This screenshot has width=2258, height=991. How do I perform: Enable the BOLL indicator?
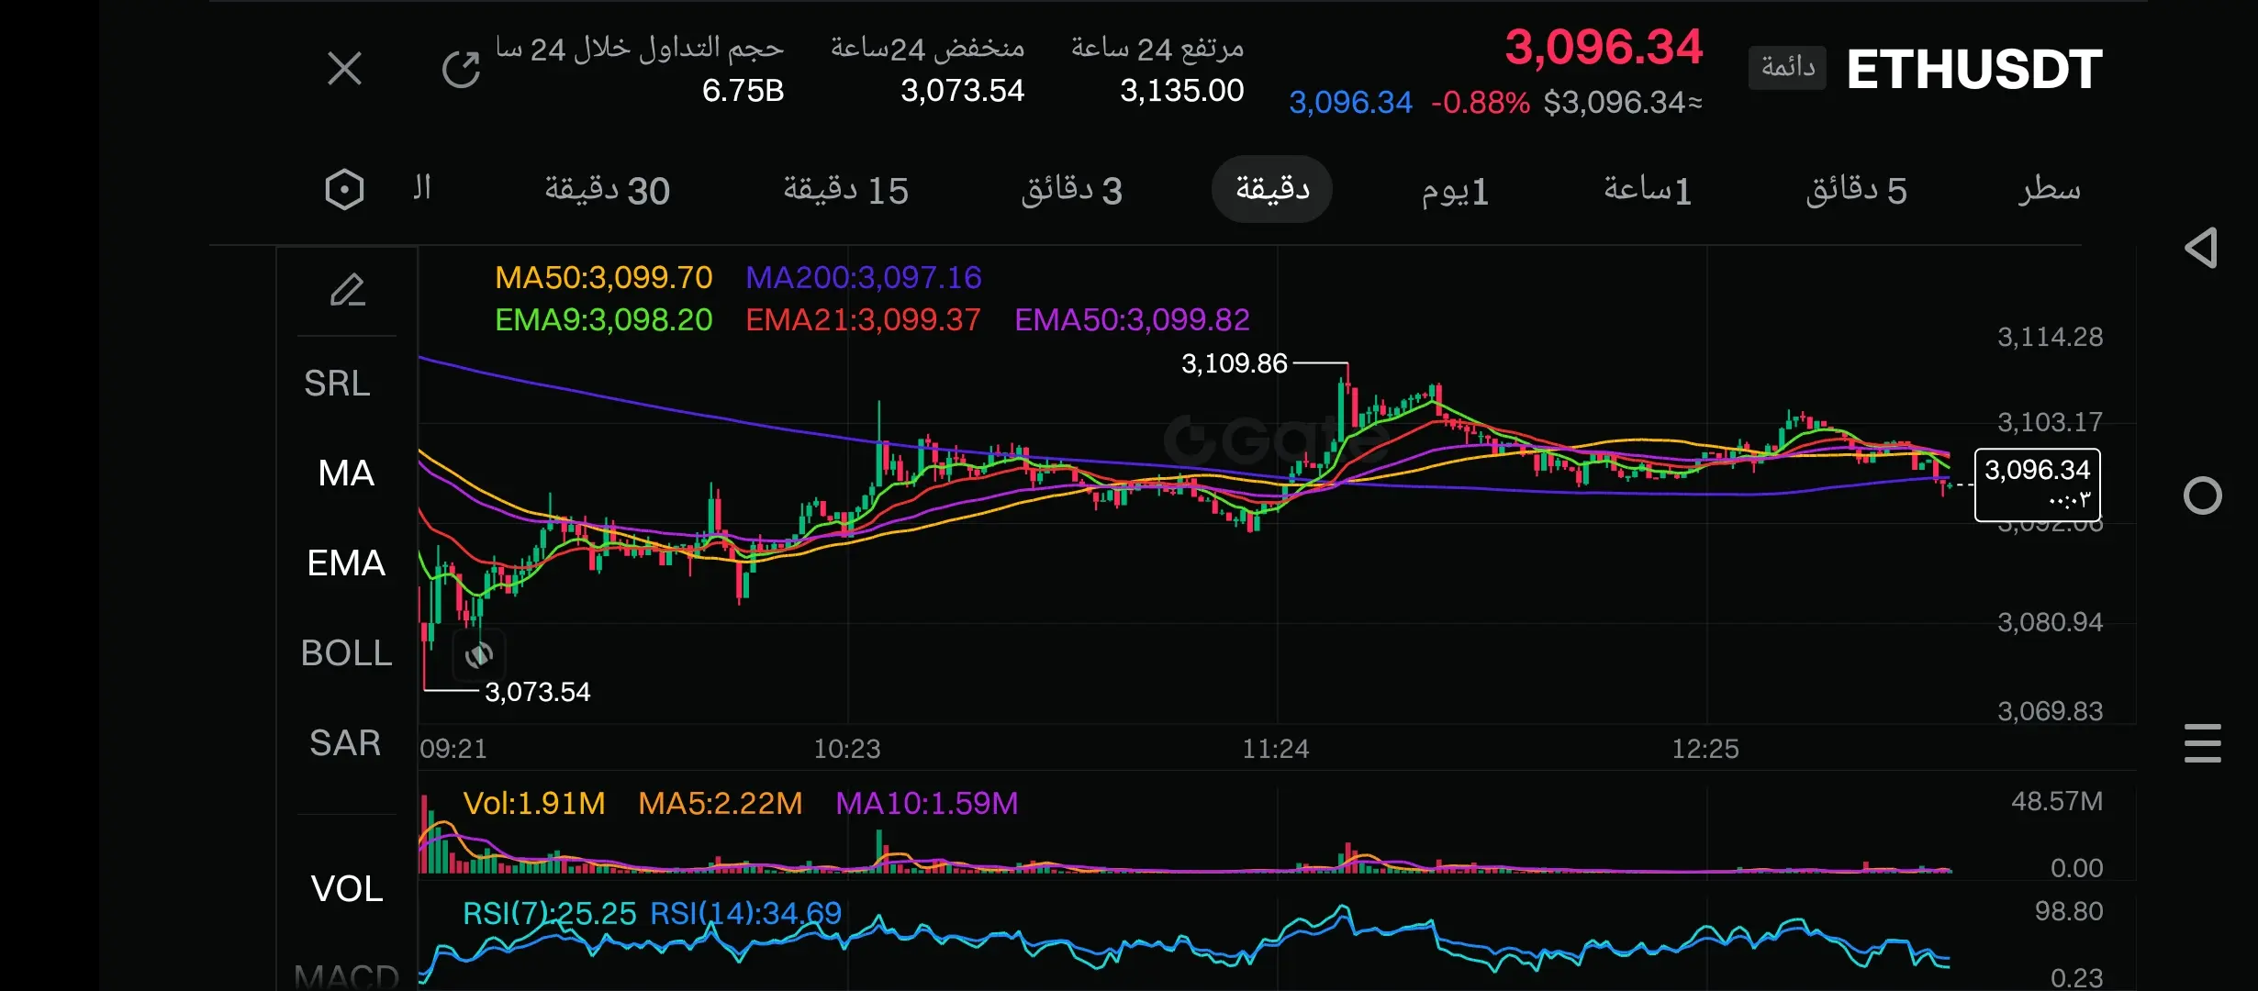tap(346, 653)
